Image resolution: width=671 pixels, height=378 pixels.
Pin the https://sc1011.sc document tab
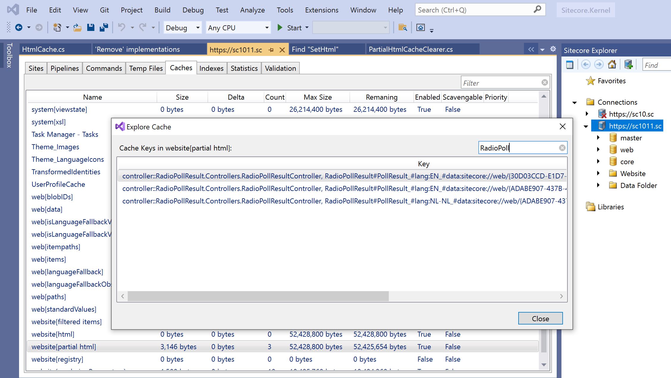coord(271,50)
